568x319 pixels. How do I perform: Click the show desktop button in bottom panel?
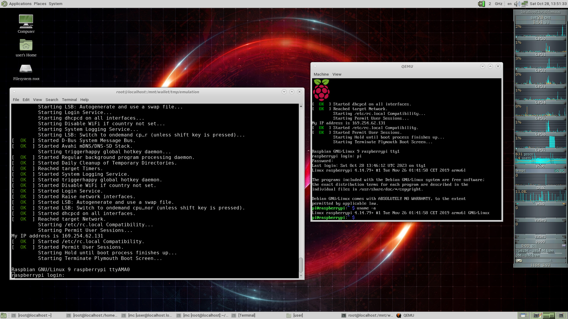click(3, 315)
